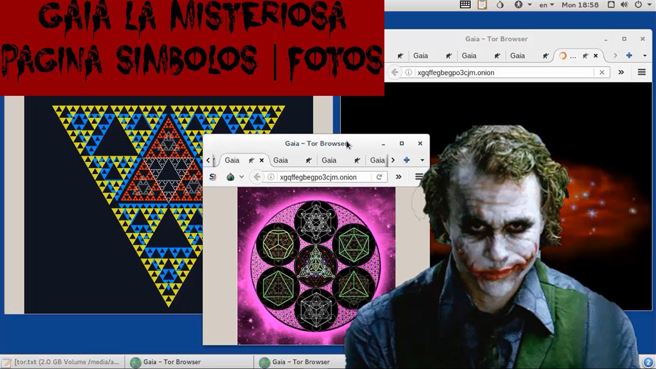Unmute the loading tab in the back window
656x369 pixels.
585,55
